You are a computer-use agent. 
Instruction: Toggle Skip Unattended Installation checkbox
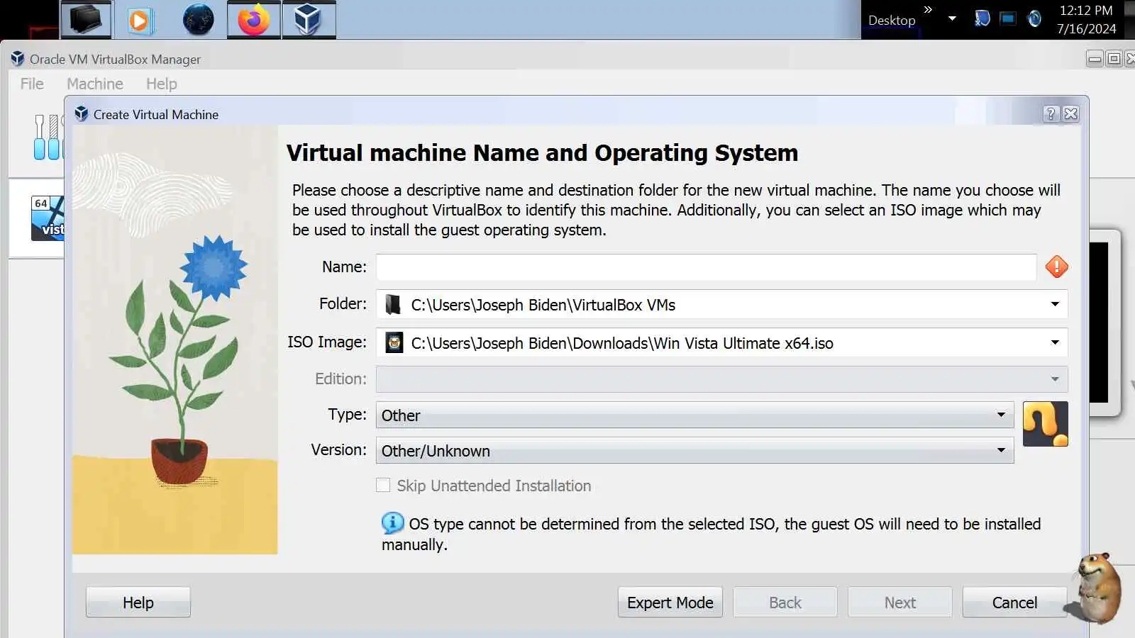pos(383,485)
